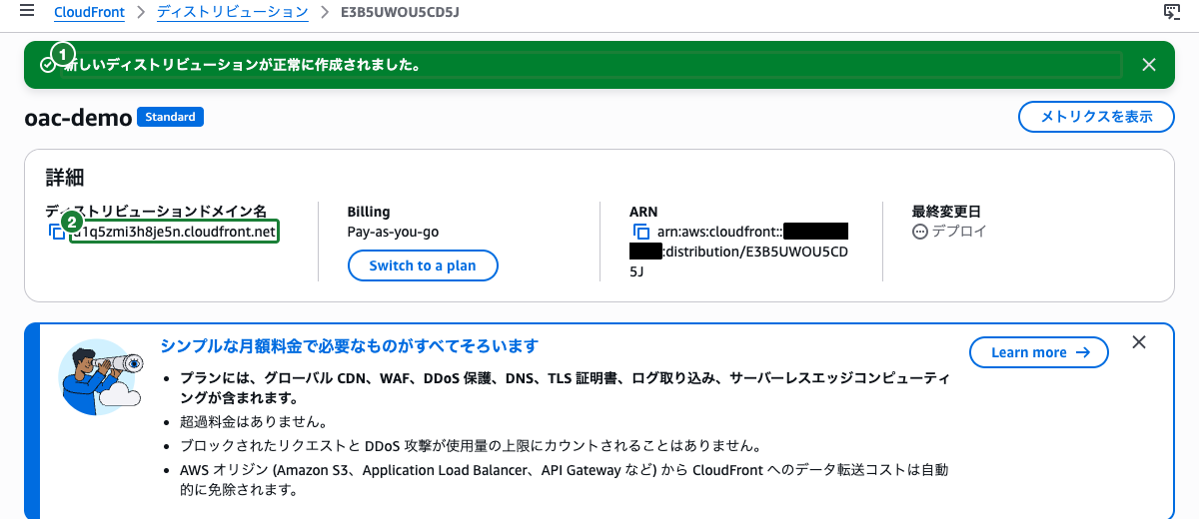Screen dimensions: 1199x519
Task: Click the Pay-as-you-go billing text
Action: click(393, 232)
